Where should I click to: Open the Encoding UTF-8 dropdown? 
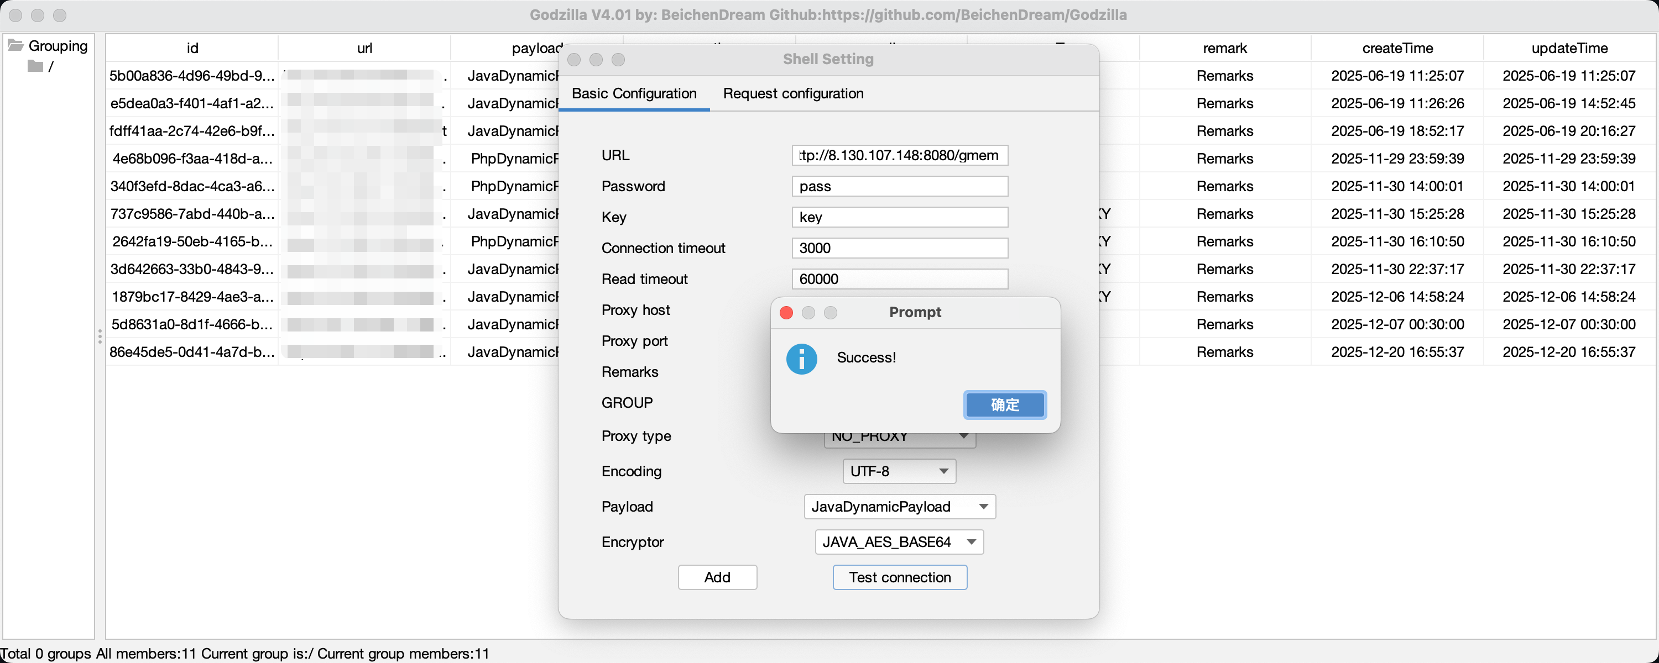[x=899, y=471]
